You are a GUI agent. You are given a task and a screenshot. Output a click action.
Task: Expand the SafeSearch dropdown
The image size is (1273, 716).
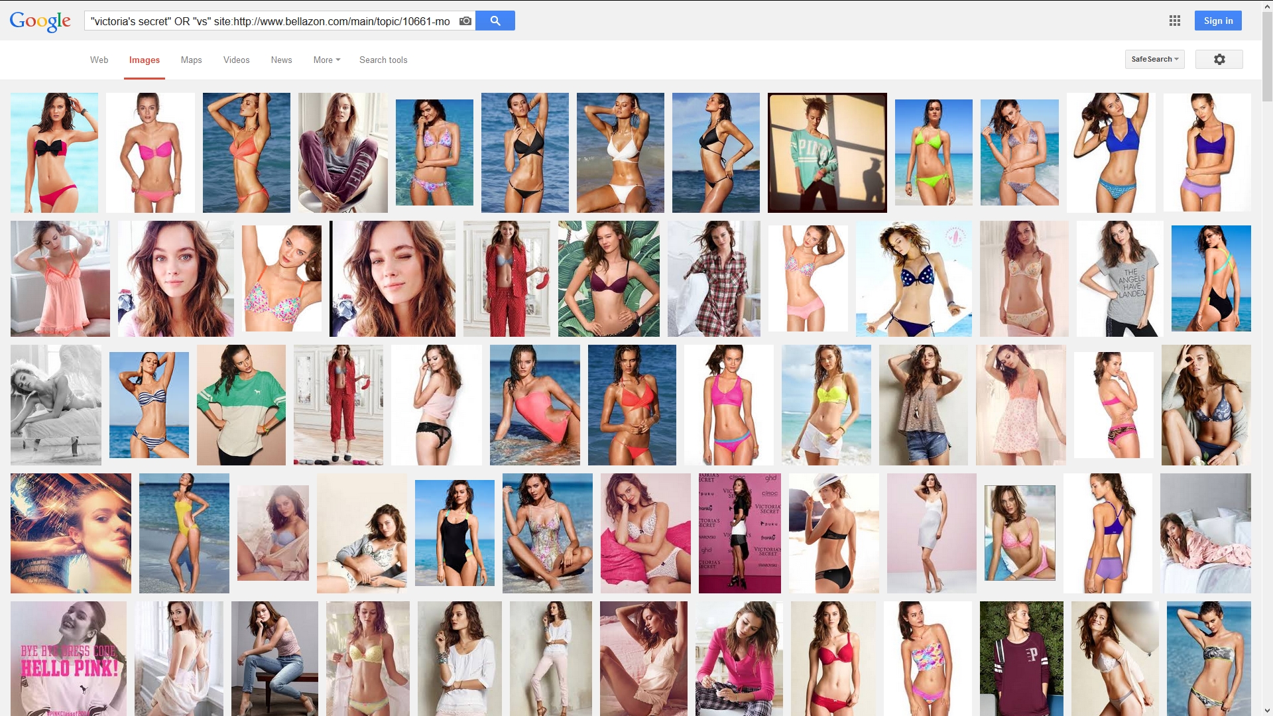tap(1154, 60)
